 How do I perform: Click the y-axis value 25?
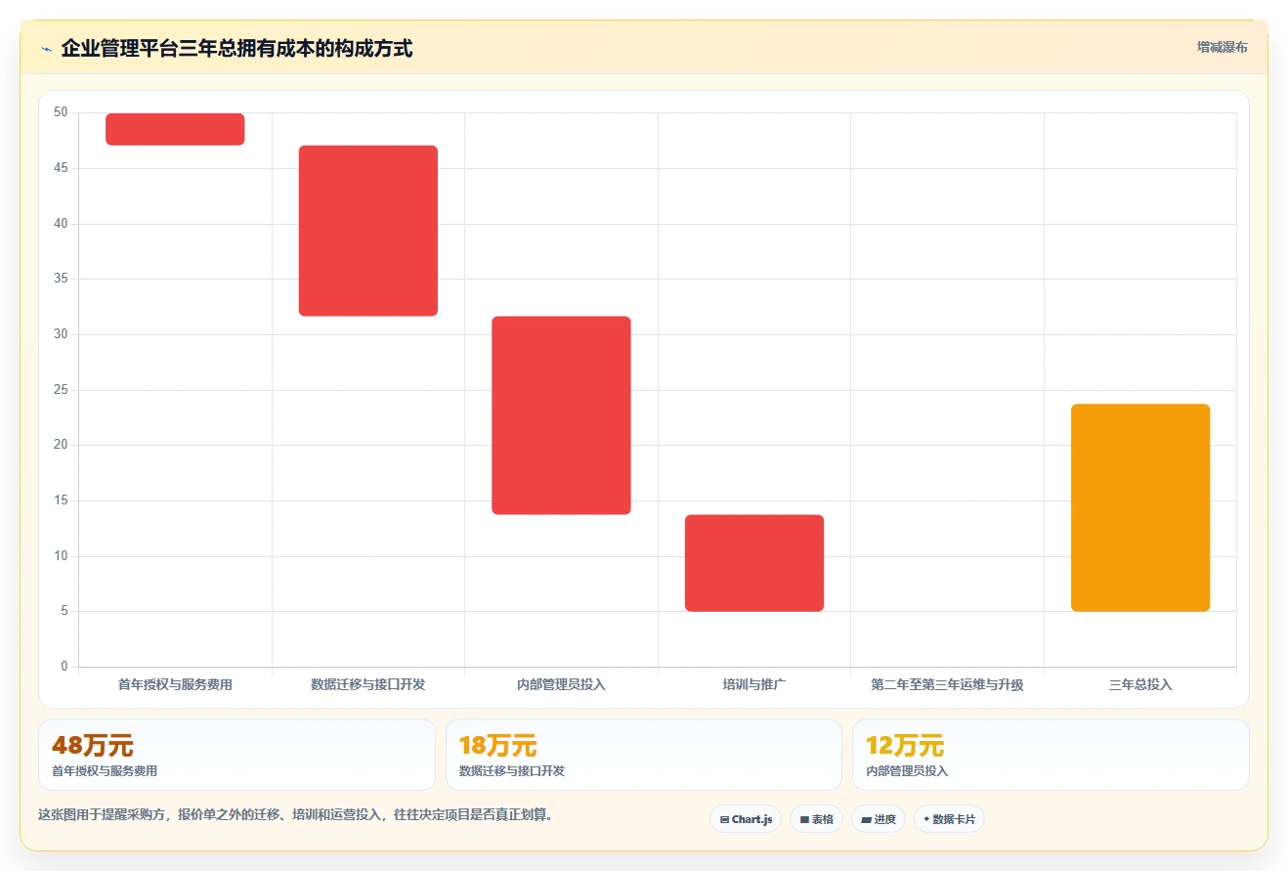(61, 390)
